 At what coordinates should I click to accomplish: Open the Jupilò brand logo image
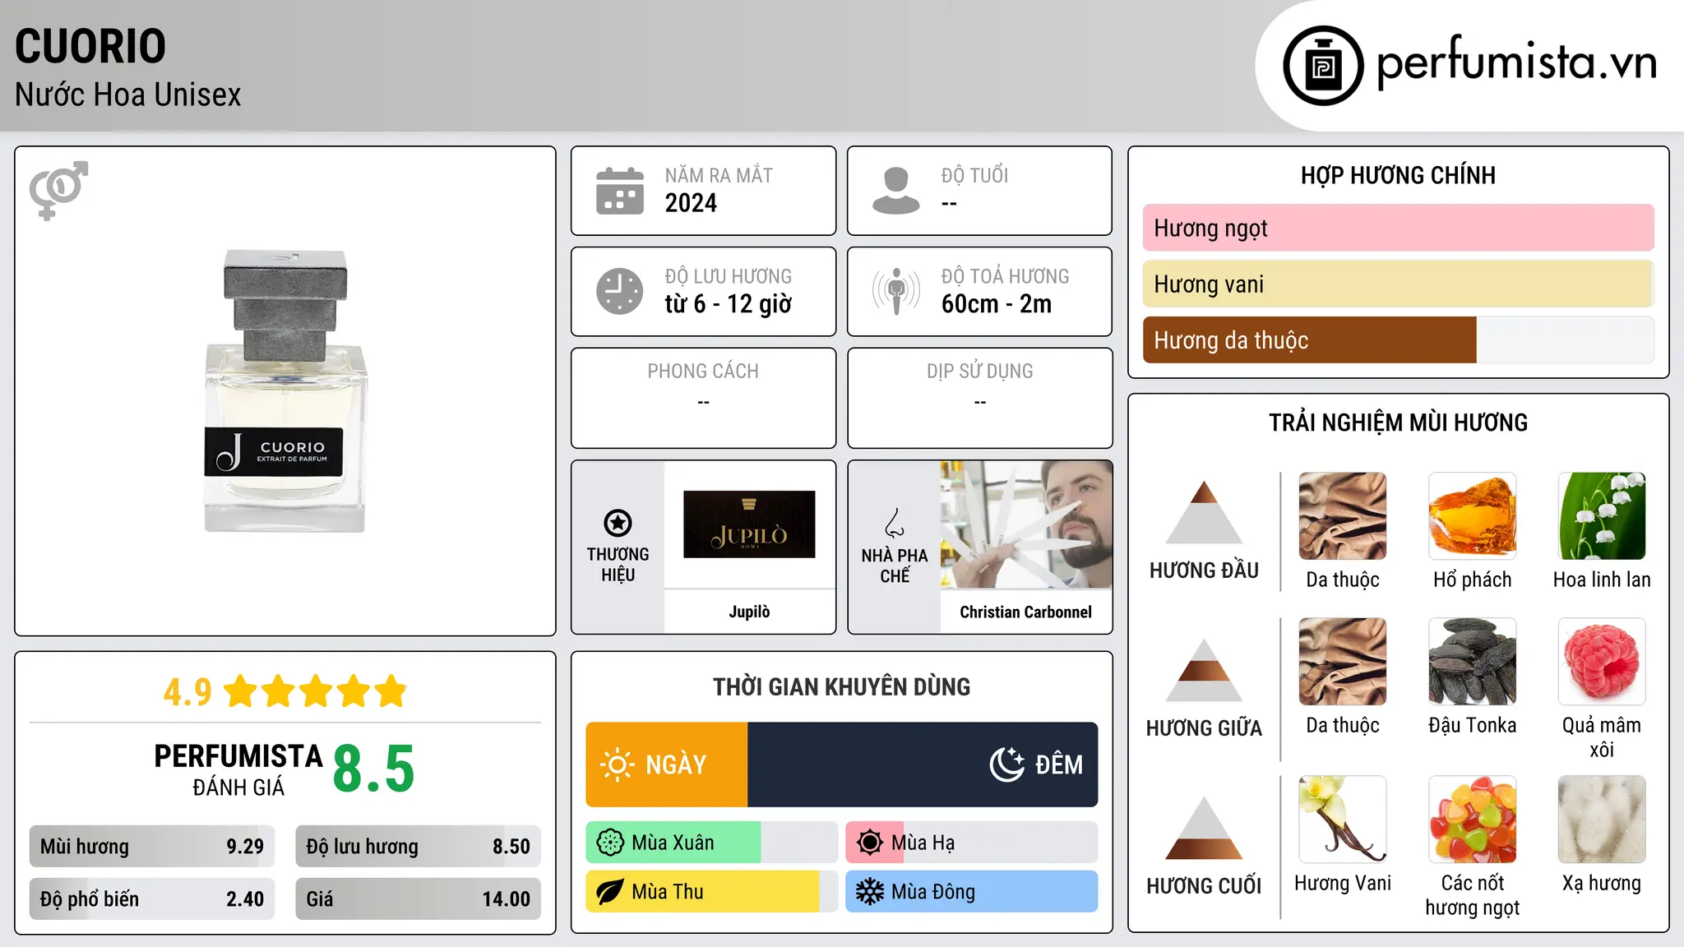tap(749, 524)
